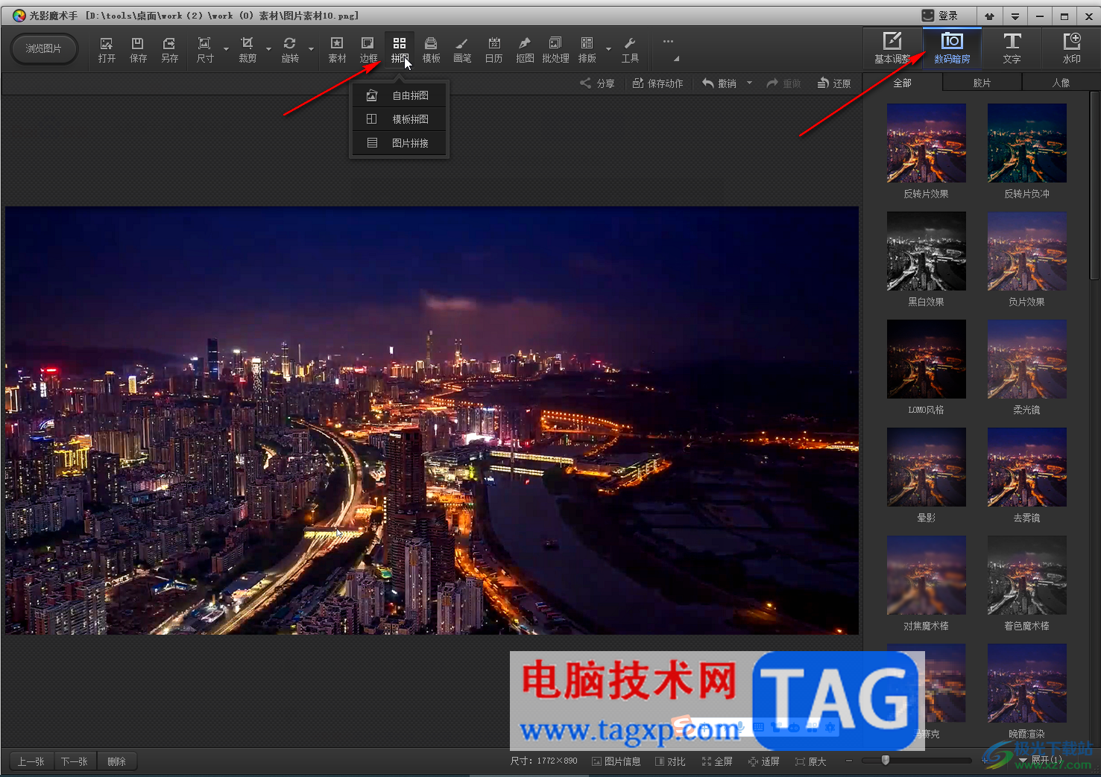
Task: Open the title bar main menu dropdown
Action: click(x=1015, y=16)
